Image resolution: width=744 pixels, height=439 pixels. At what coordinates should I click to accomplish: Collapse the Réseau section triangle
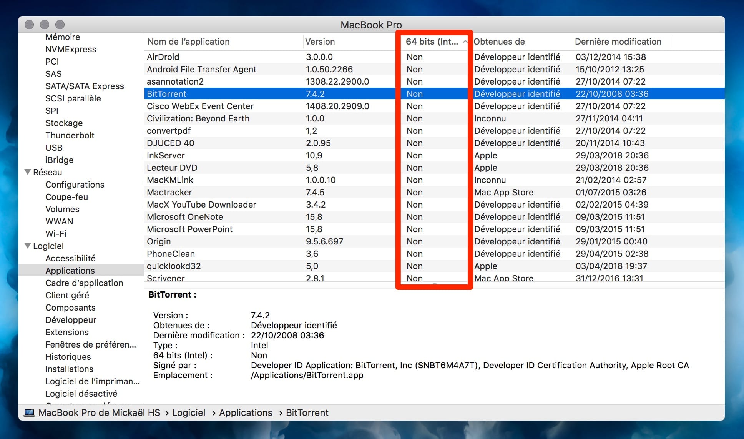[28, 172]
